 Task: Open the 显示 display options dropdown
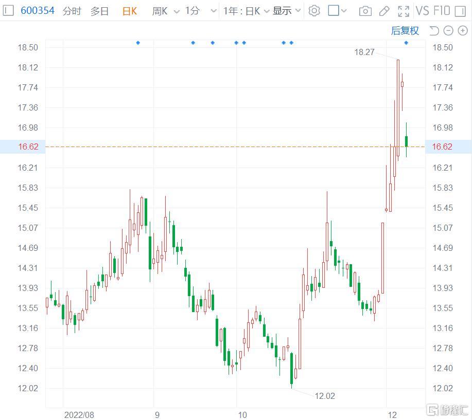click(x=287, y=11)
